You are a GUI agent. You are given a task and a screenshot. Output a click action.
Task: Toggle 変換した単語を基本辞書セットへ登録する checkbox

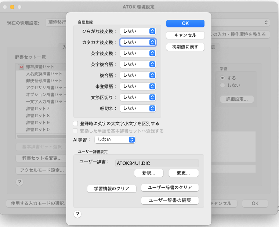point(75,131)
